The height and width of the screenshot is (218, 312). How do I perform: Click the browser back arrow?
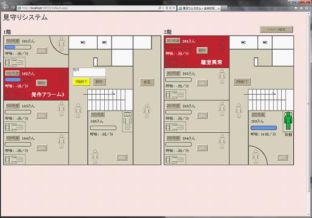(x=5, y=7)
